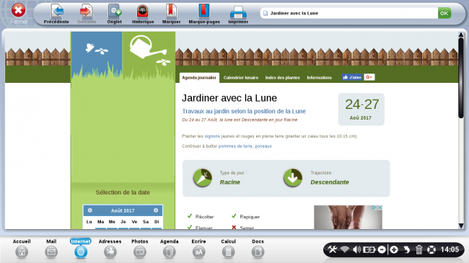Viewport: 469px width, 263px height.
Task: Click the page scrollbar up arrow
Action: tap(461, 35)
